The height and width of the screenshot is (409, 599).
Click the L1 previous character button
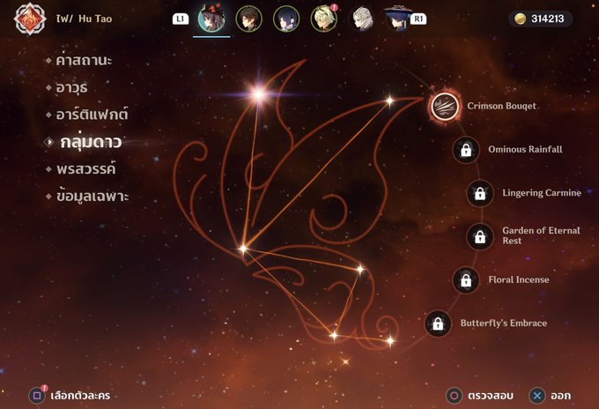pyautogui.click(x=181, y=19)
